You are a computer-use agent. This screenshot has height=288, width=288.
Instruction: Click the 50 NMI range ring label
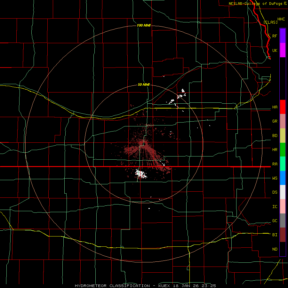pos(144,84)
